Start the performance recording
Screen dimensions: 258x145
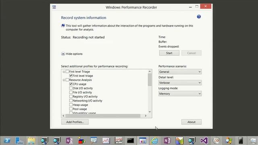(169, 53)
